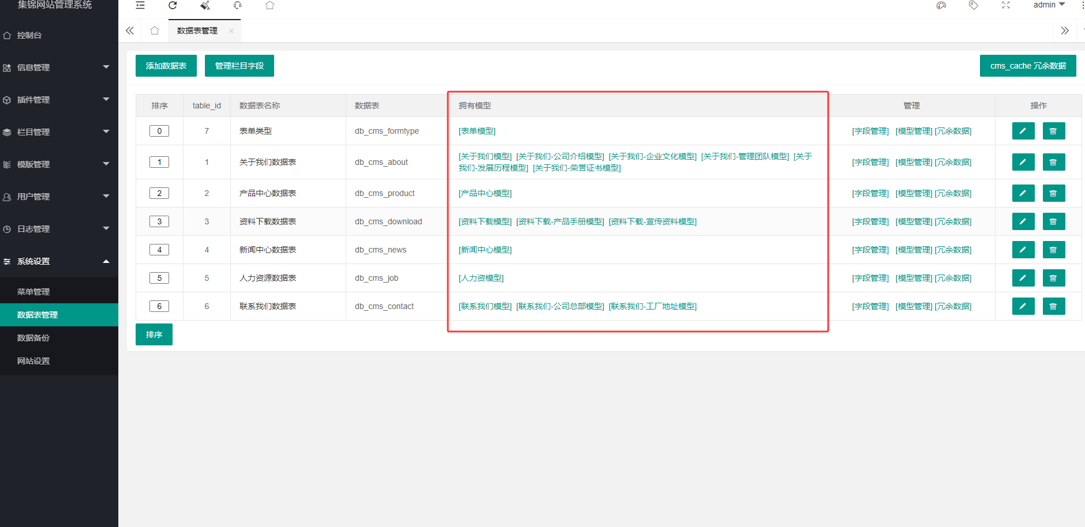1085x527 pixels.
Task: Click the fullscreen icon in the header
Action: click(x=1006, y=5)
